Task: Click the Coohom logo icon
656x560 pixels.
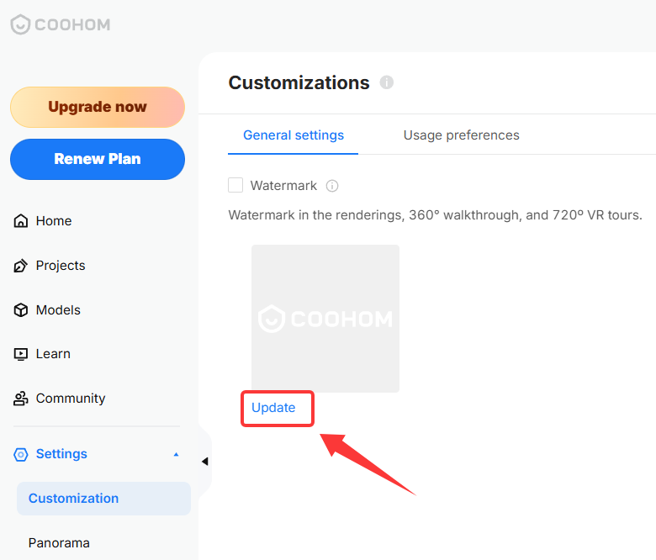Action: tap(20, 24)
